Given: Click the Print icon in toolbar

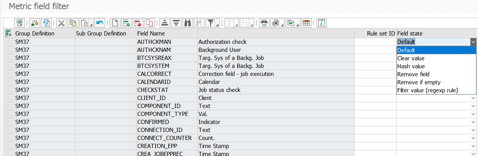Looking at the screenshot, I should tap(264, 23).
